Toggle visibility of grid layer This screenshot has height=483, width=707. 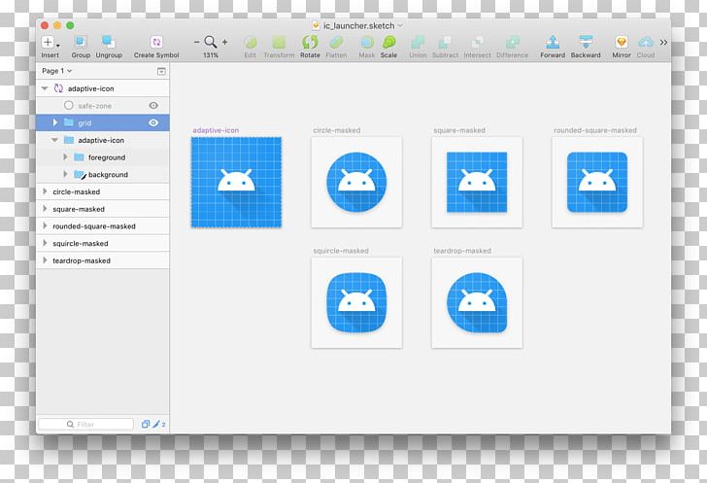[153, 122]
